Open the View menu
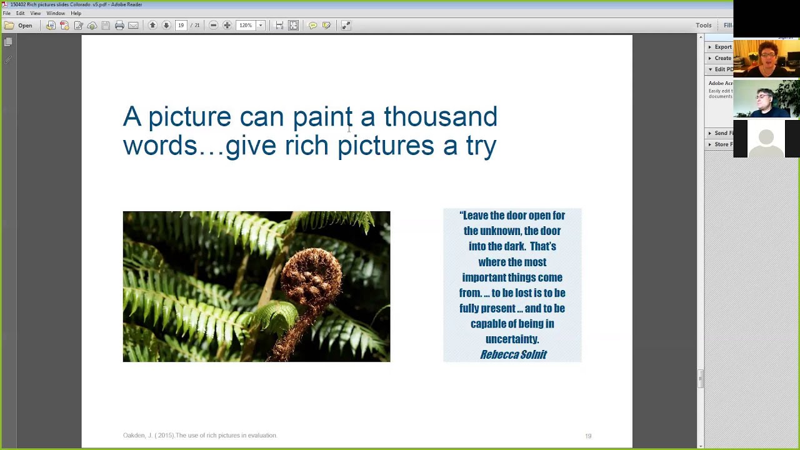 point(36,13)
